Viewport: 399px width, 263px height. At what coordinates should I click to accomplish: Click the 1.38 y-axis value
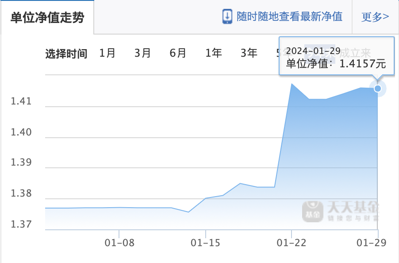21,193
